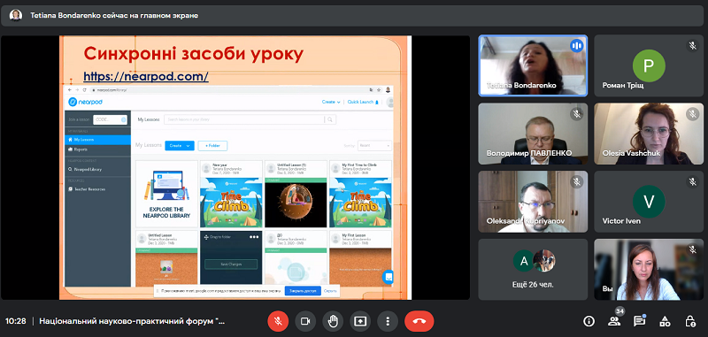Hang up with the red leave-call button

tap(419, 321)
